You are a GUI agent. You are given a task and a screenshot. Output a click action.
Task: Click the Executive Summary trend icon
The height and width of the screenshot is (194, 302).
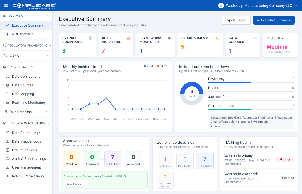pyautogui.click(x=8, y=25)
